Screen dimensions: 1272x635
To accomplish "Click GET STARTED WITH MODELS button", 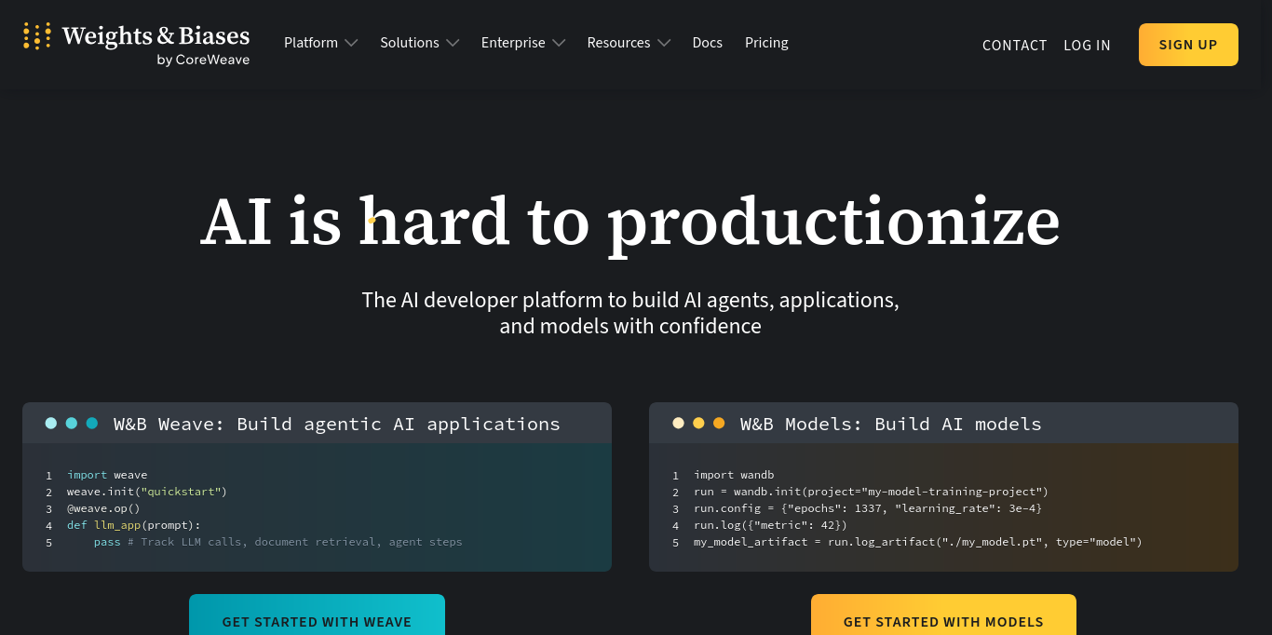I will 943,620.
